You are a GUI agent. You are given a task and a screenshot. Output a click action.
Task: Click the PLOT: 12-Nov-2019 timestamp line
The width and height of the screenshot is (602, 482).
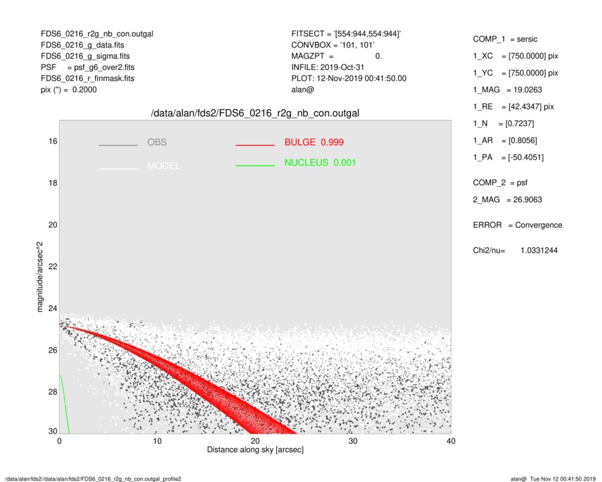(x=348, y=78)
